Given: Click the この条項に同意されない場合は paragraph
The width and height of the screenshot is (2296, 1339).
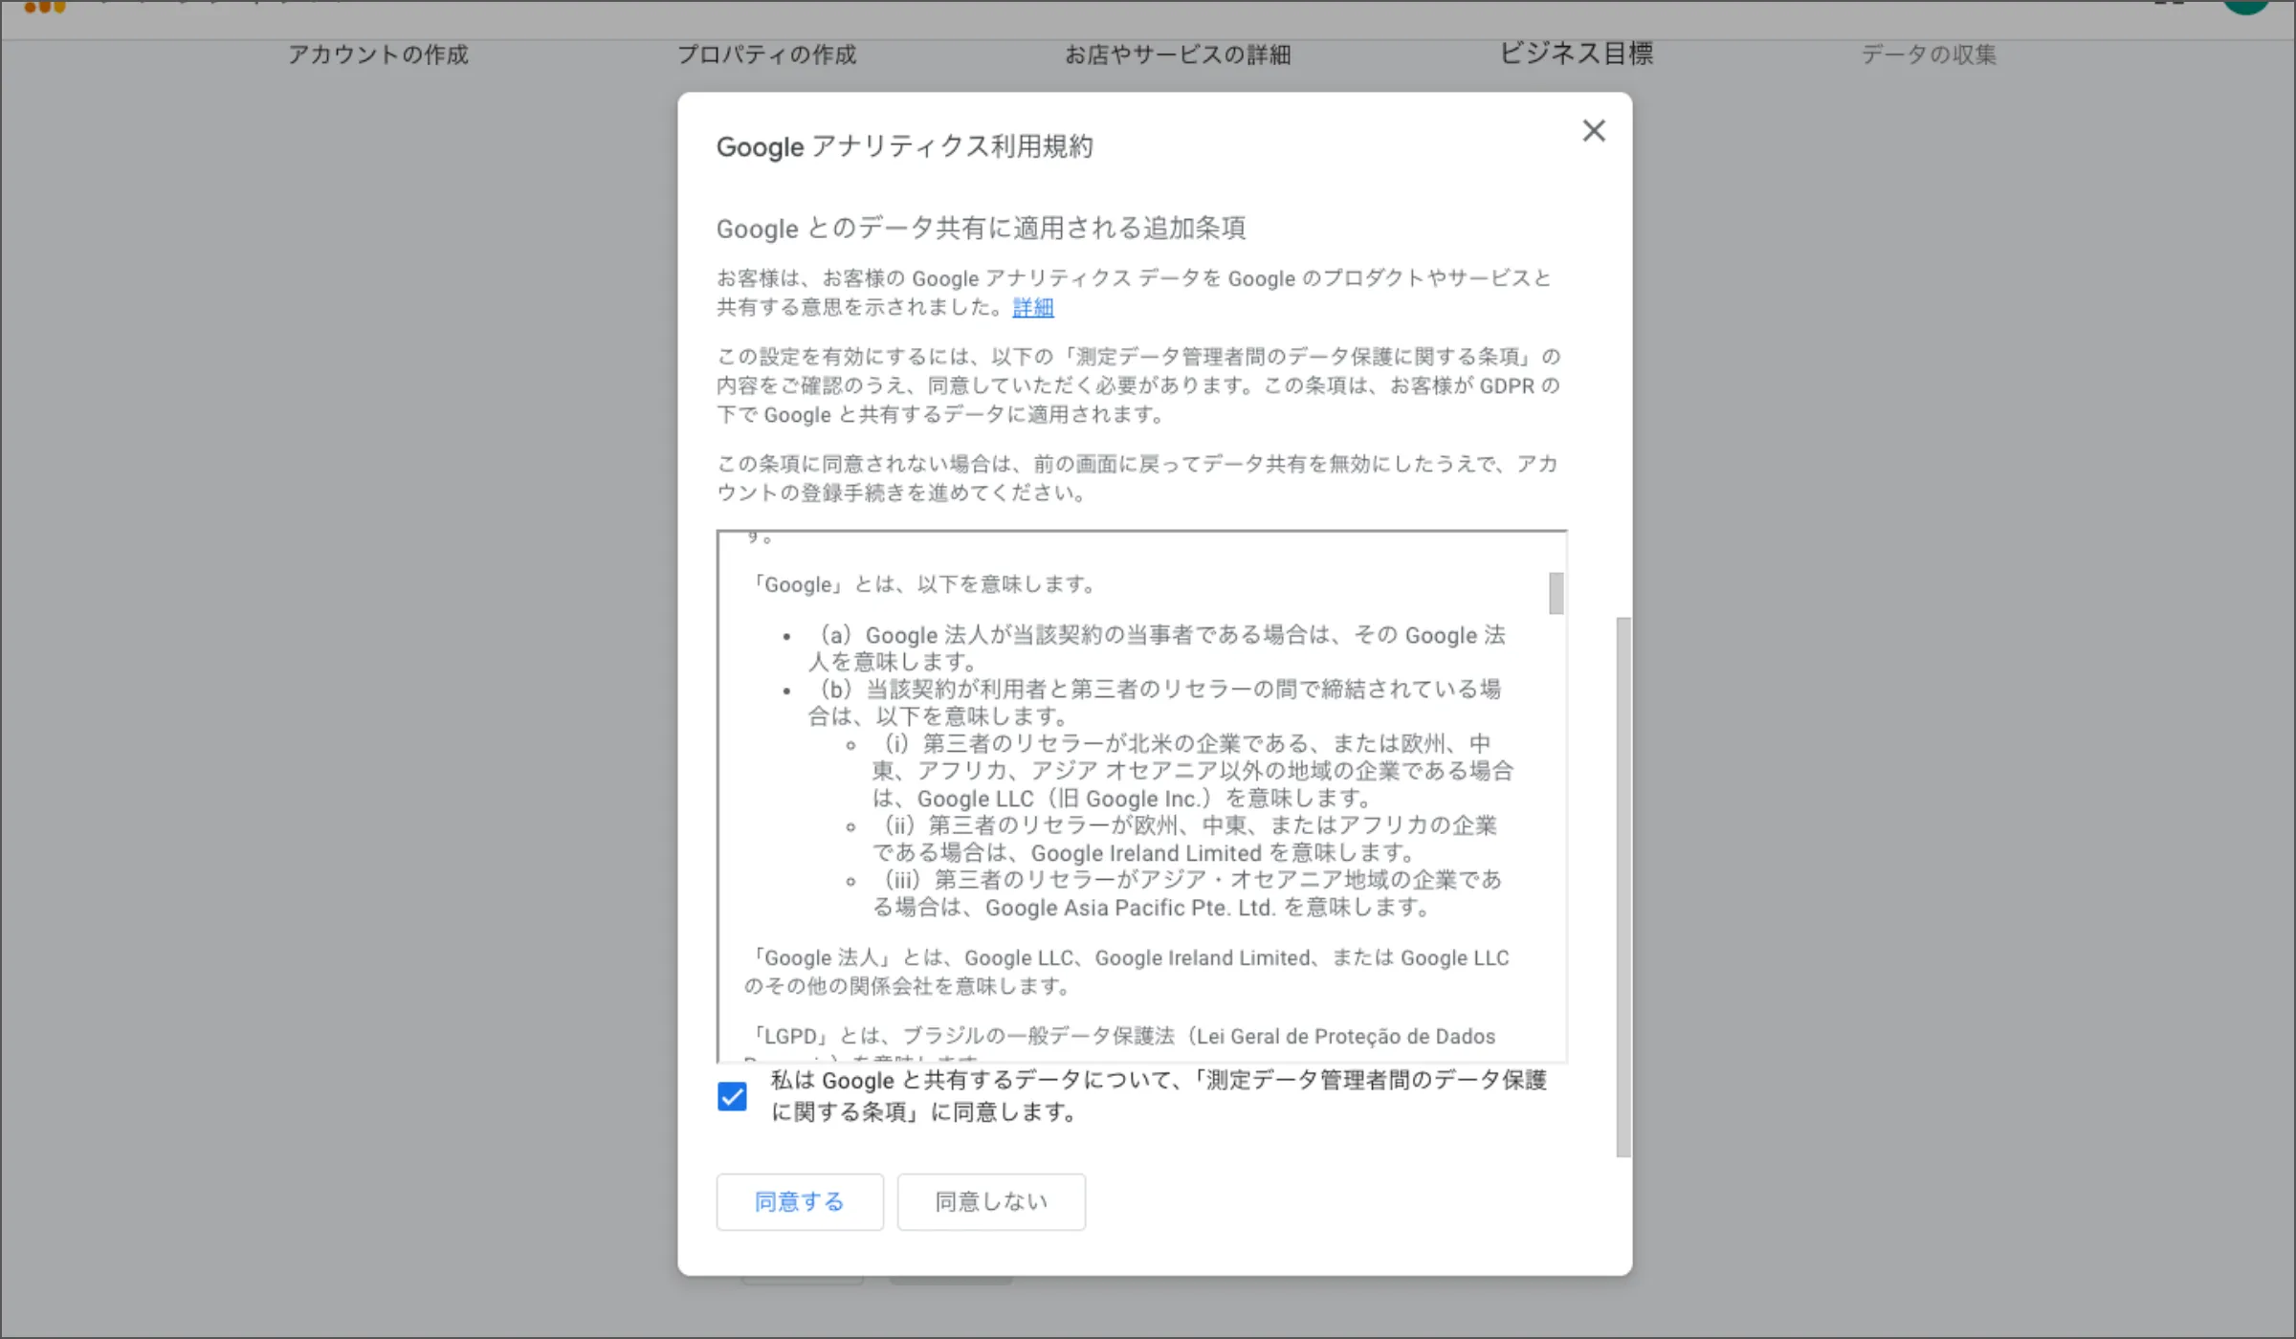Looking at the screenshot, I should tap(1137, 478).
